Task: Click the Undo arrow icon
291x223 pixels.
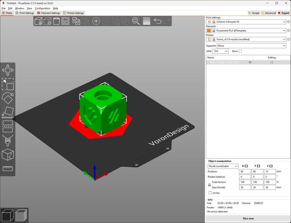Action: [158, 21]
